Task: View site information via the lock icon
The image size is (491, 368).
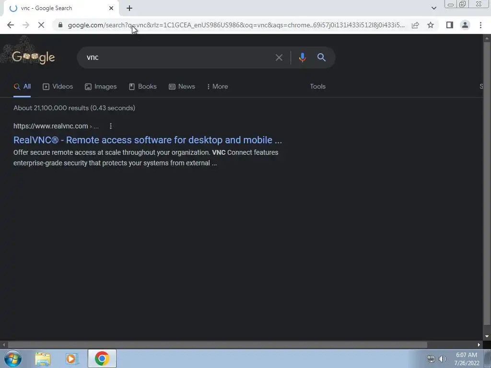Action: (x=60, y=25)
